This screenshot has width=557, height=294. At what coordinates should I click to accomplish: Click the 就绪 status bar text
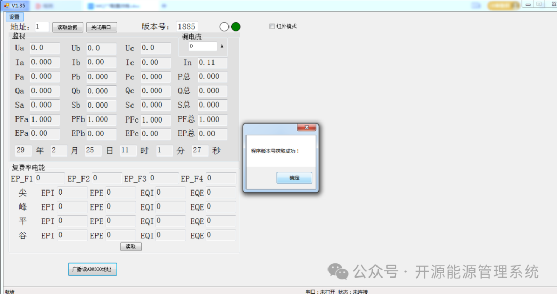coord(10,292)
